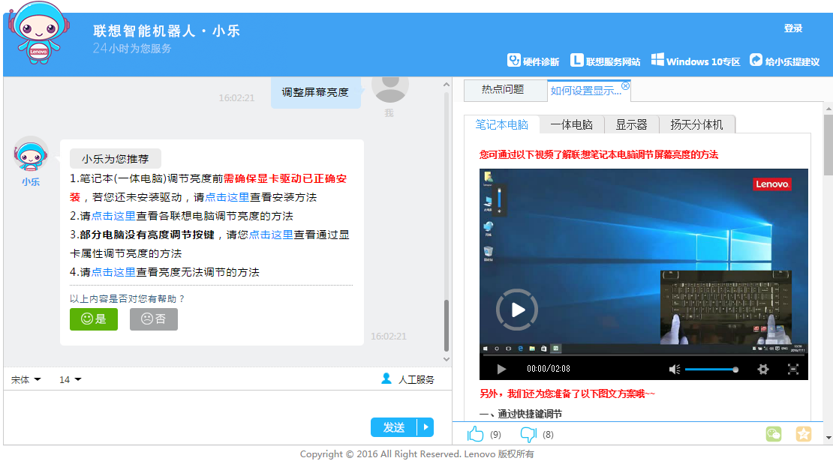Screen dimensions: 833x464
Task: Click the right panel scrollbar down arrow
Action: coord(828,438)
